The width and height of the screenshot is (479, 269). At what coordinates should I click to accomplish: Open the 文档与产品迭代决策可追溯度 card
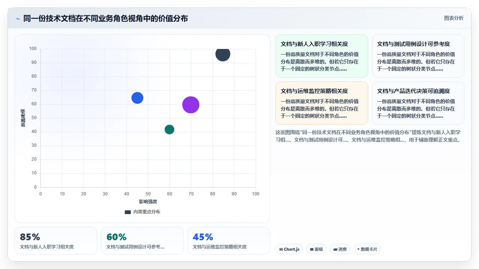pyautogui.click(x=418, y=103)
